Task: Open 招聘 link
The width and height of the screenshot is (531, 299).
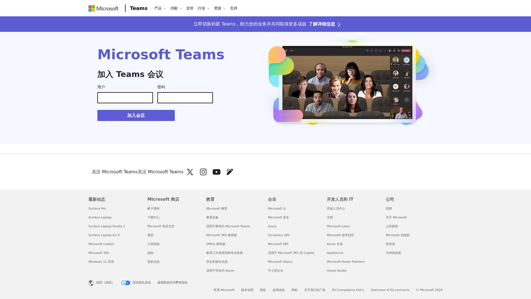Action: coord(389,208)
